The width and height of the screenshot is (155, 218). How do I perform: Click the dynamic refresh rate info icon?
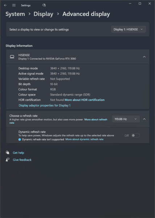tap(20, 140)
